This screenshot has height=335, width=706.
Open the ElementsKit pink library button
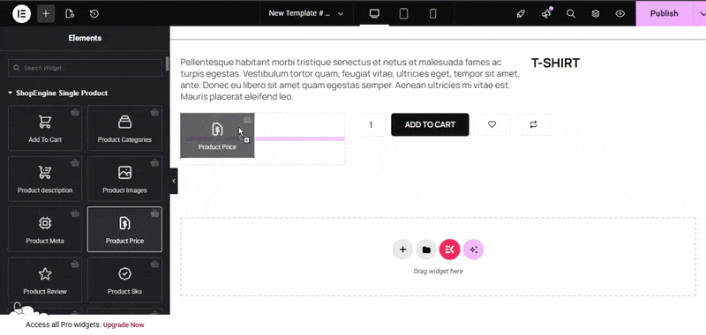pyautogui.click(x=449, y=249)
